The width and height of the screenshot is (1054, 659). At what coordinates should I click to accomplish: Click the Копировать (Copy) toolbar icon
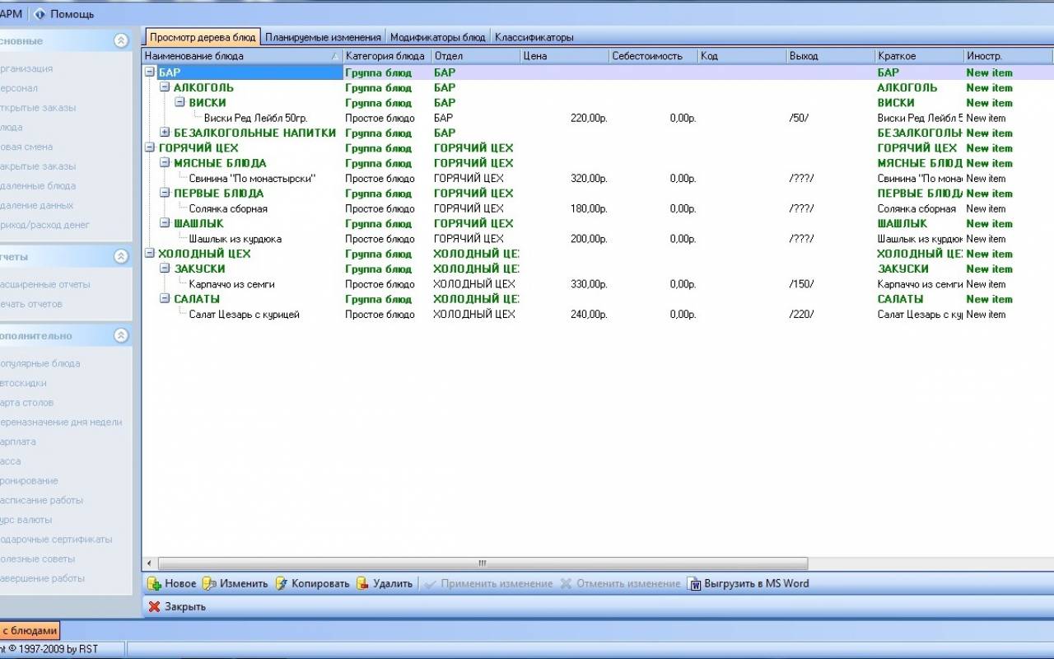click(282, 584)
